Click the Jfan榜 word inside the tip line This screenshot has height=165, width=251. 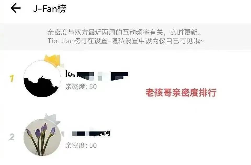click(x=70, y=41)
